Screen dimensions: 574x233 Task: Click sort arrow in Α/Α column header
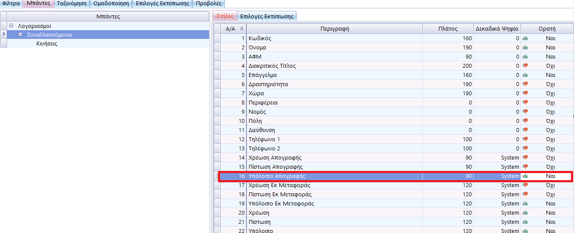click(x=242, y=29)
